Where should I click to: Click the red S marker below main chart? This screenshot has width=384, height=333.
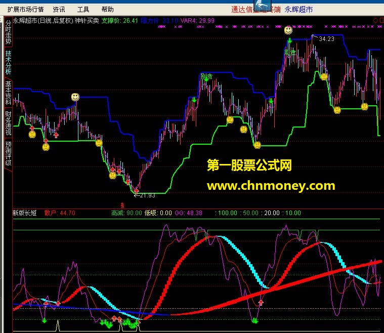tap(122, 205)
